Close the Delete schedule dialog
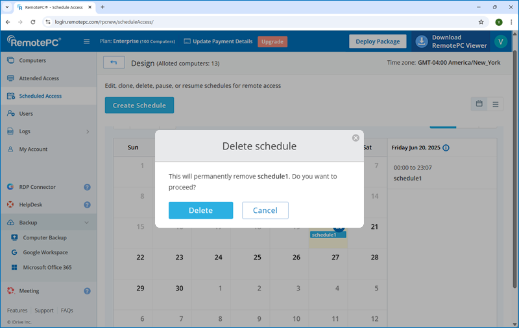 tap(356, 138)
